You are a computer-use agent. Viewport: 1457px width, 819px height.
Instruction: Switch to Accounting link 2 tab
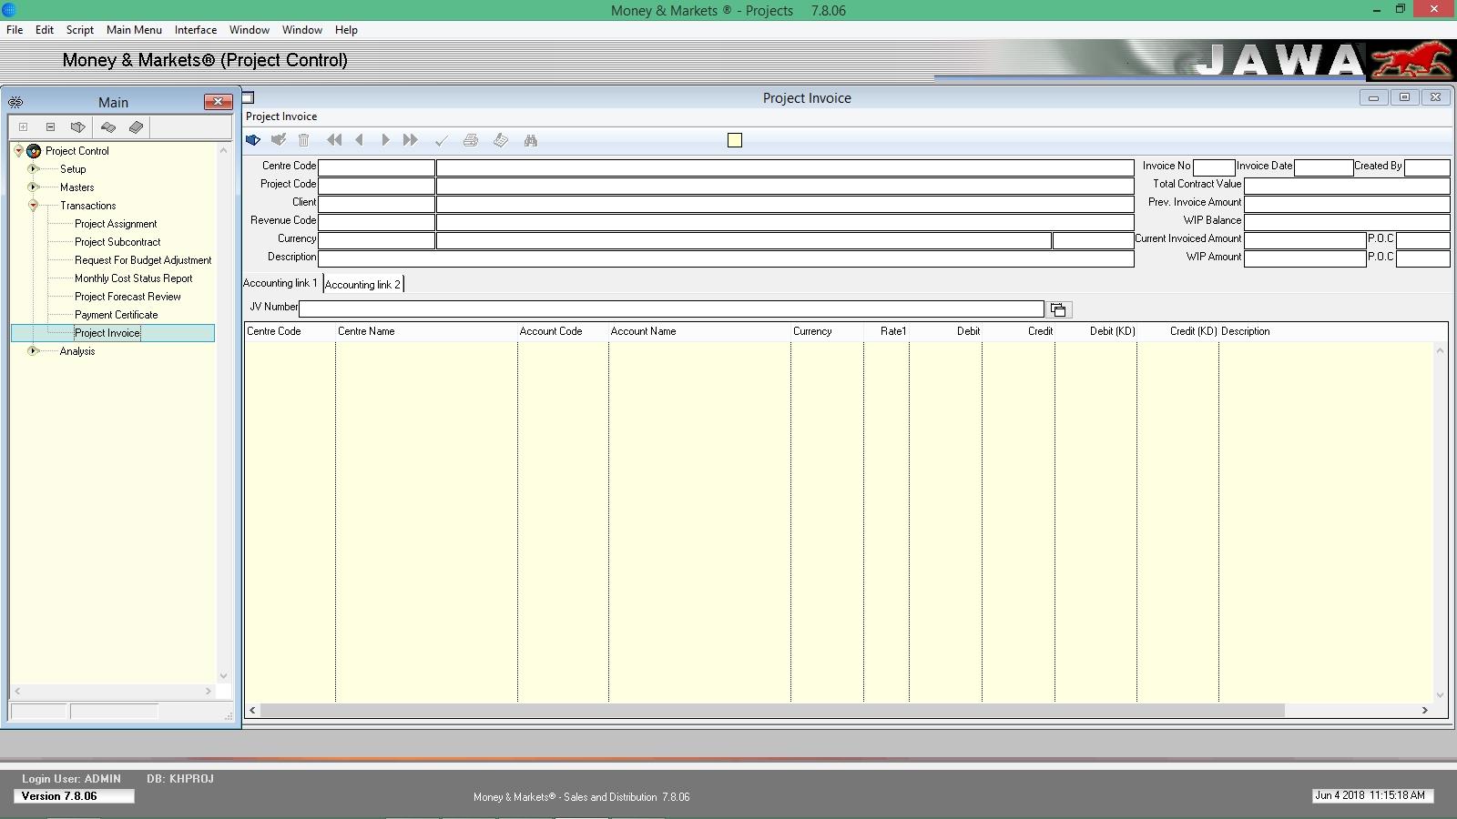pos(362,284)
